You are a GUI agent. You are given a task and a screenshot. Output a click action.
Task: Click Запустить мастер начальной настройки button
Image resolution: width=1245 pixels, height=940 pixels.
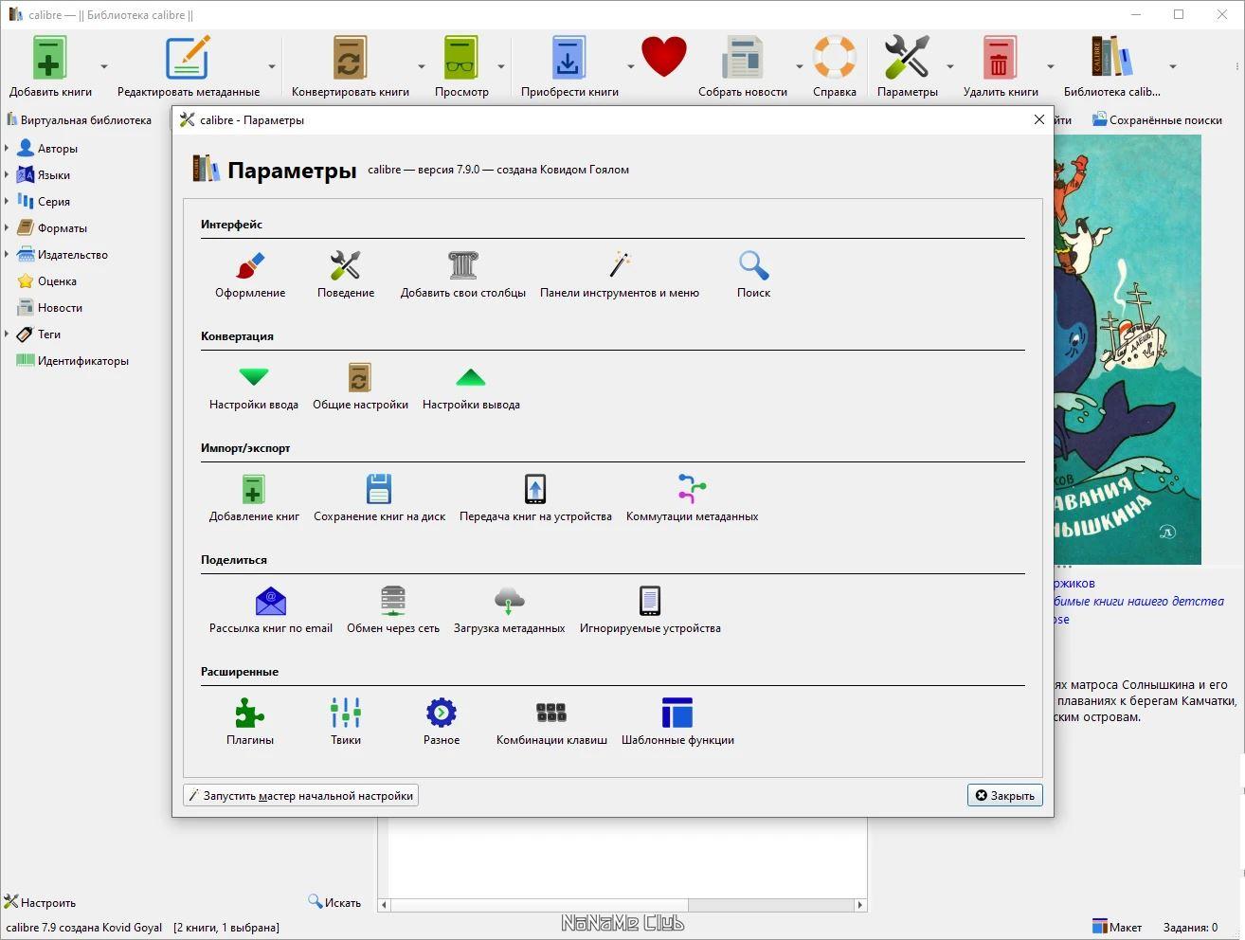click(300, 796)
